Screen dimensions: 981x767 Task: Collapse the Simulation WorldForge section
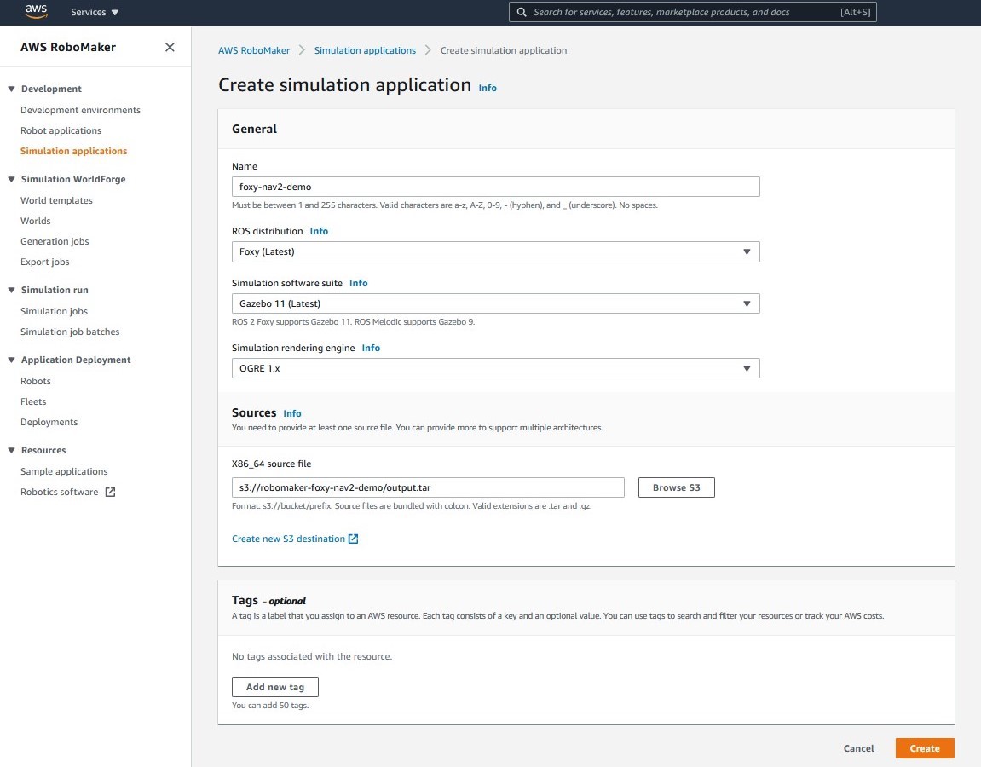(11, 179)
